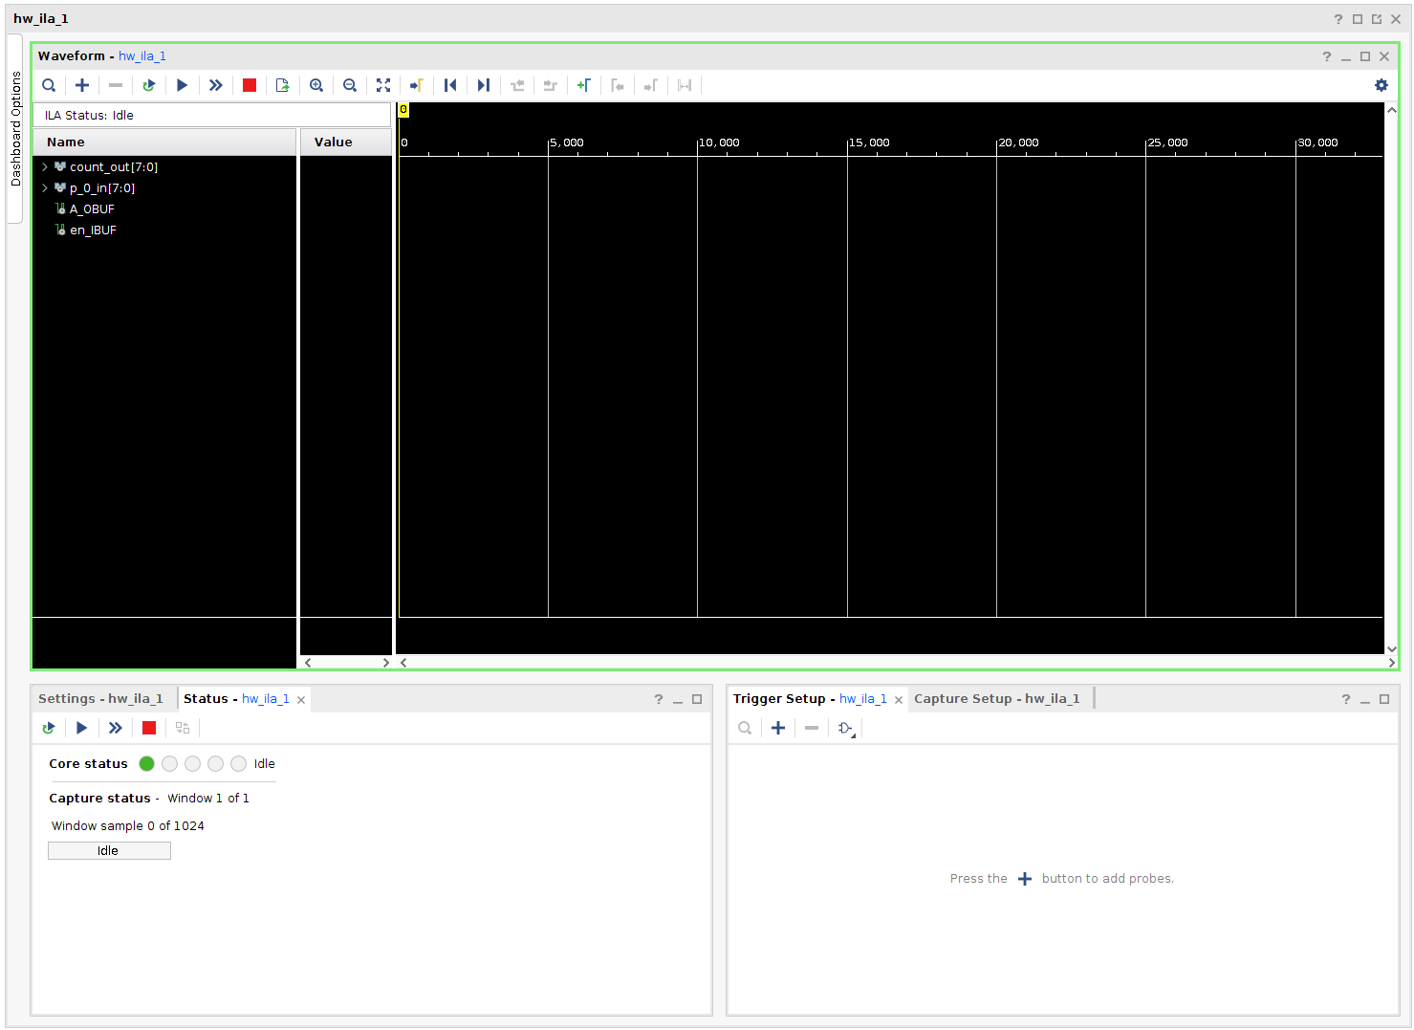The height and width of the screenshot is (1030, 1414).
Task: Switch to the Capture Setup tab
Action: click(x=997, y=698)
